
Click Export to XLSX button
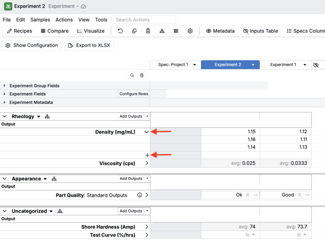point(89,45)
